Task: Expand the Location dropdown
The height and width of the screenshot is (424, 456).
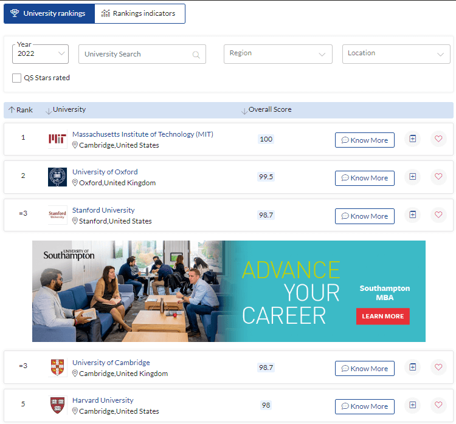Action: click(x=396, y=54)
